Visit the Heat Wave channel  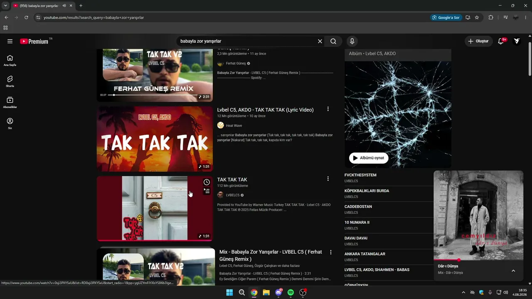pos(234,125)
